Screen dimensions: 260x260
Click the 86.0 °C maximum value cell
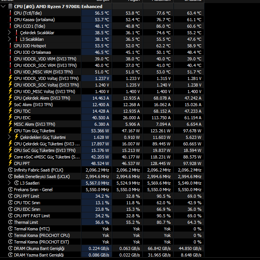coord(158,26)
